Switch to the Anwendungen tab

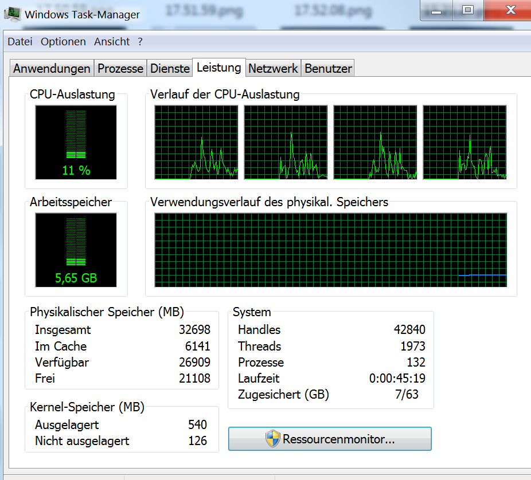[x=52, y=68]
